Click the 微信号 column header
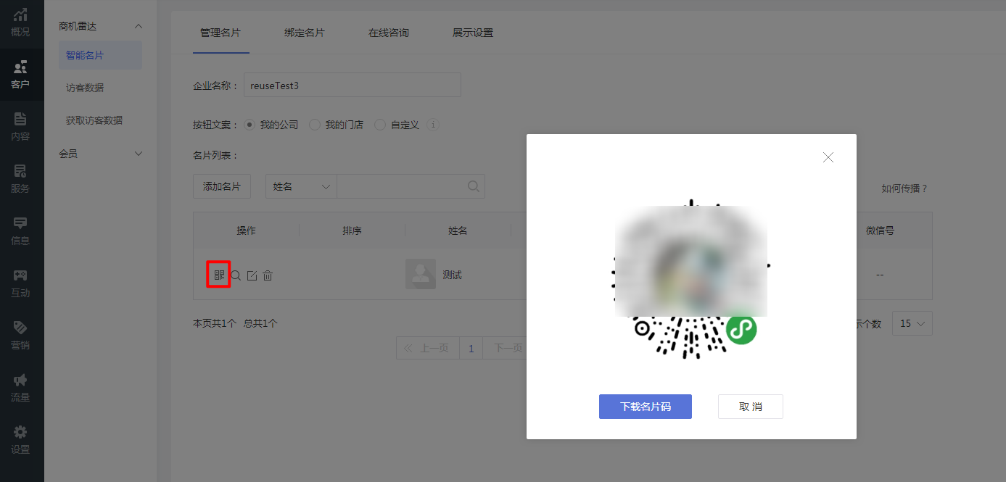The width and height of the screenshot is (1006, 482). tap(880, 230)
